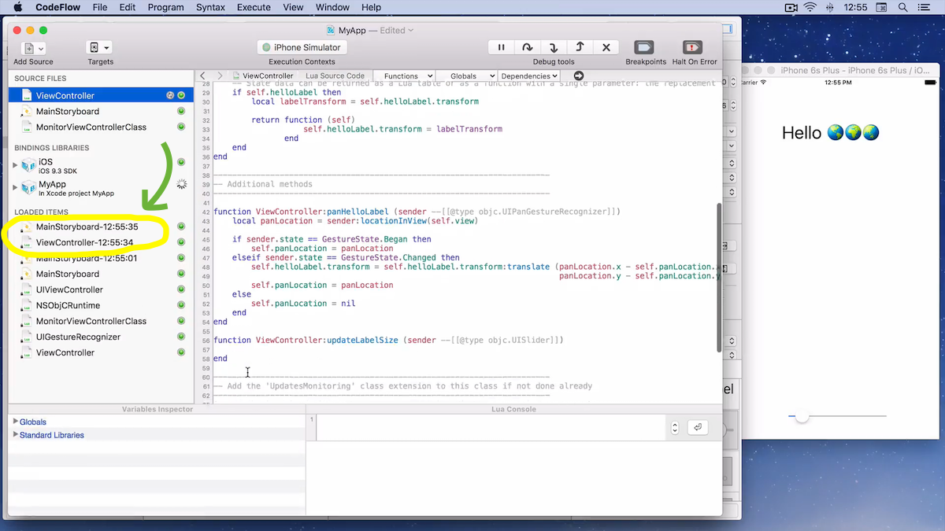Open the Globals popup in editor bar
The height and width of the screenshot is (531, 945).
466,76
